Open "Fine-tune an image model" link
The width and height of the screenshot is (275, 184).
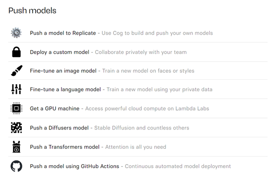tap(63, 70)
